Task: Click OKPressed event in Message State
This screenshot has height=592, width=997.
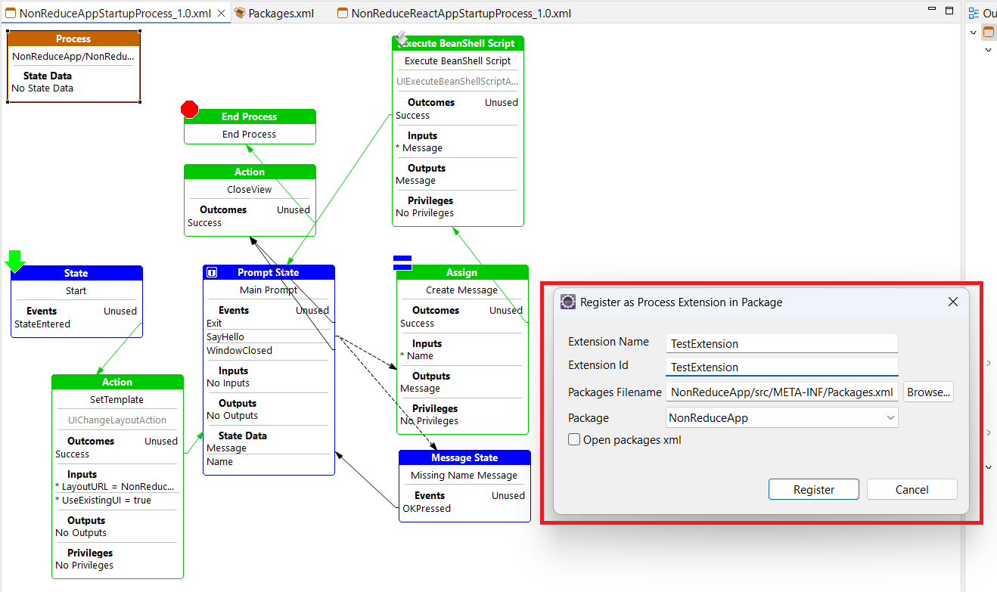Action: coord(427,508)
